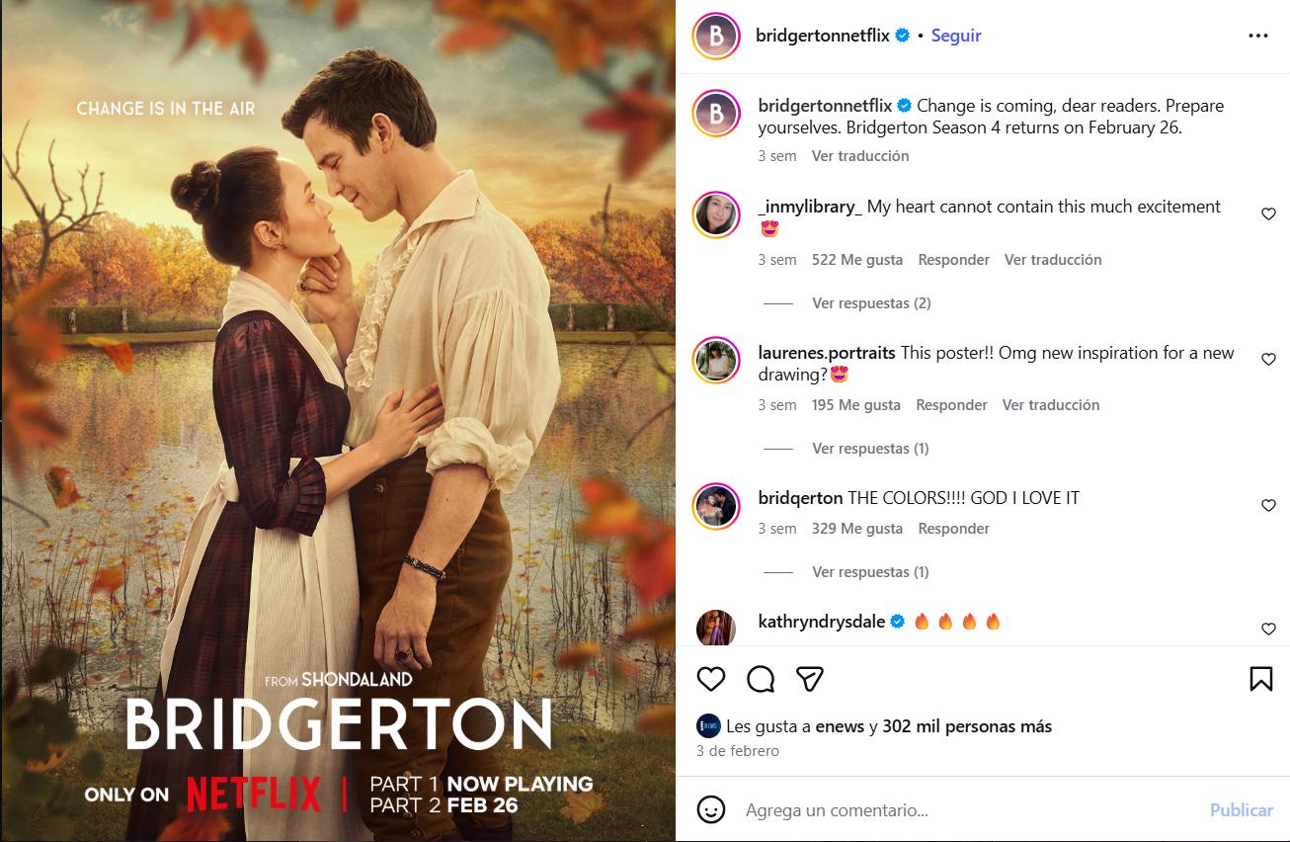The height and width of the screenshot is (842, 1290).
Task: Open emoji picker in comment box
Action: [x=711, y=809]
